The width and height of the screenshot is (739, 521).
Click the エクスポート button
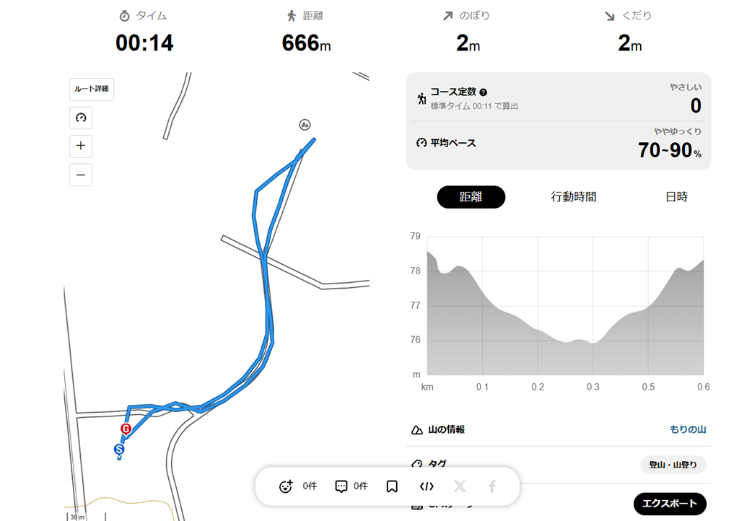[670, 504]
